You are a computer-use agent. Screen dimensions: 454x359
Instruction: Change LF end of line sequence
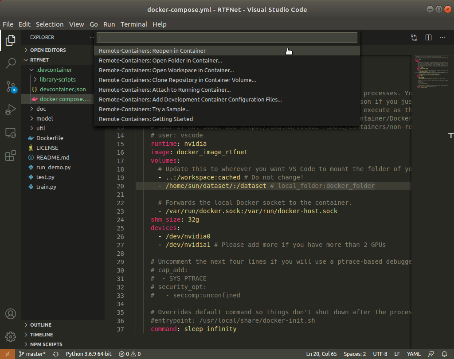click(397, 354)
